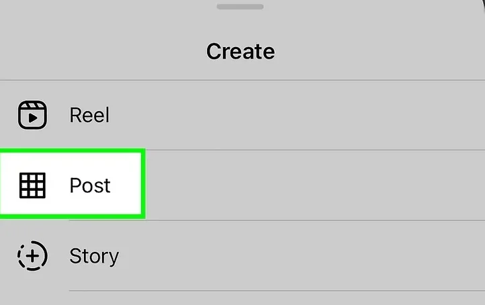
Task: Choose the Reel option text
Action: coord(89,115)
